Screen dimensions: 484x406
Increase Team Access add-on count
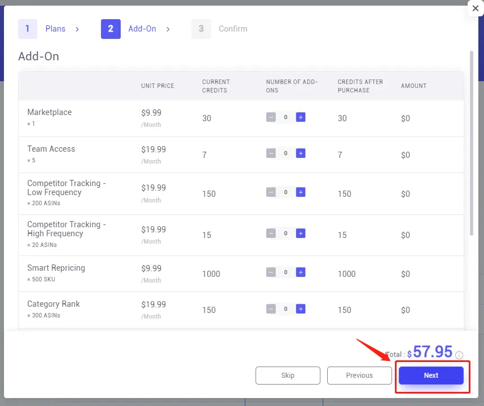(301, 153)
